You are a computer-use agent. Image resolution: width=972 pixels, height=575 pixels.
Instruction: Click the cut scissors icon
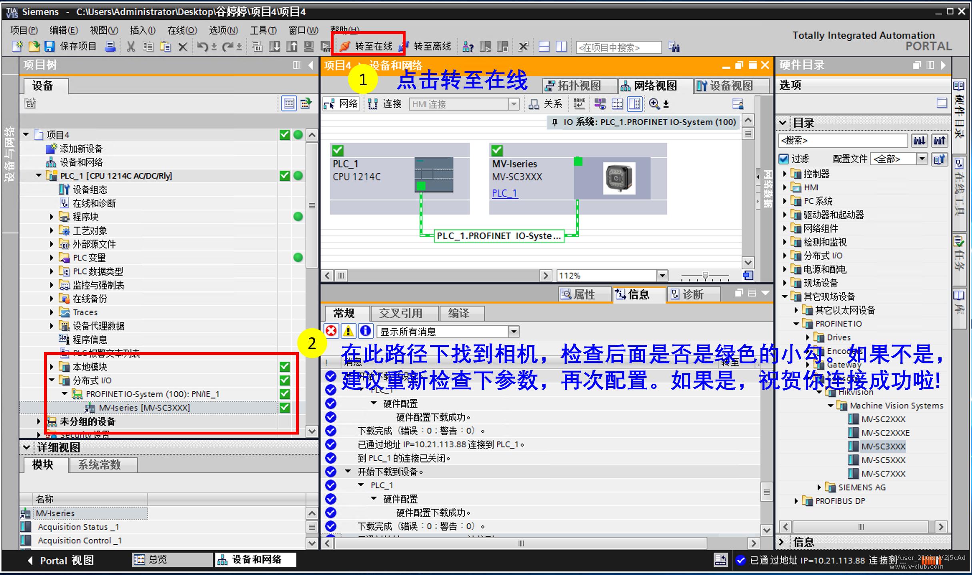(130, 47)
